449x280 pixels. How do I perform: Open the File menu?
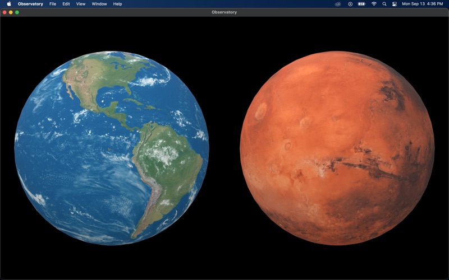click(x=53, y=4)
